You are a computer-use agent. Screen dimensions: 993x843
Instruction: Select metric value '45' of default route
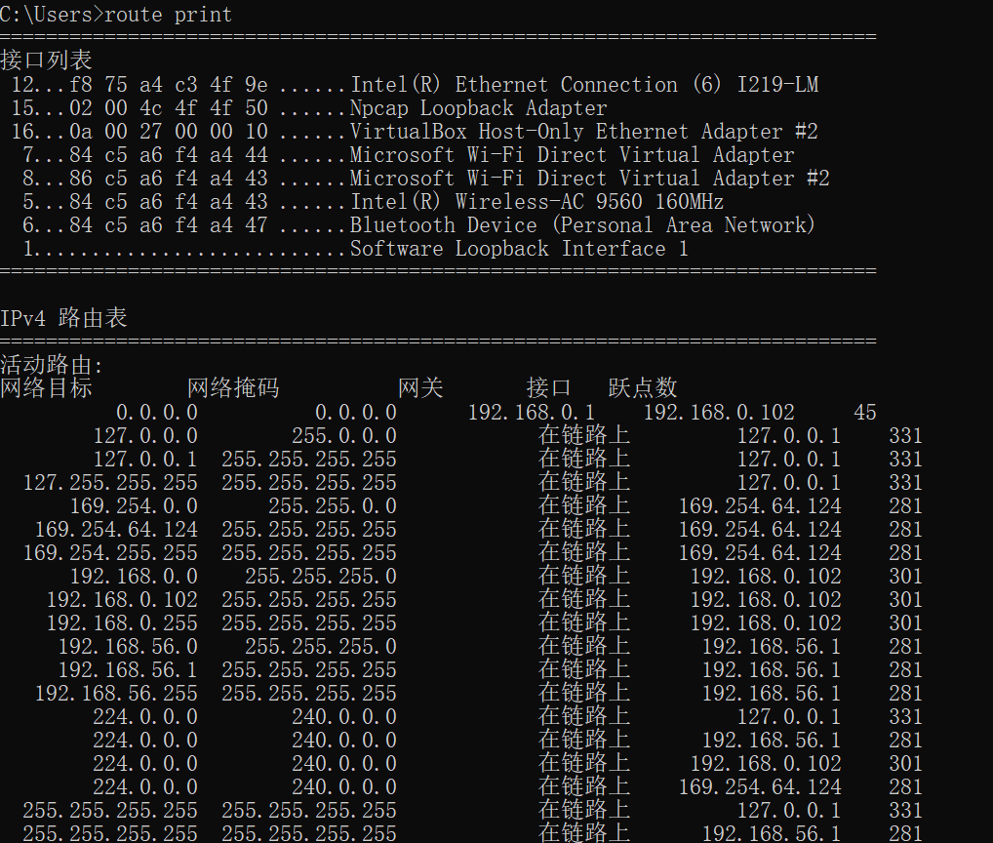coord(864,413)
